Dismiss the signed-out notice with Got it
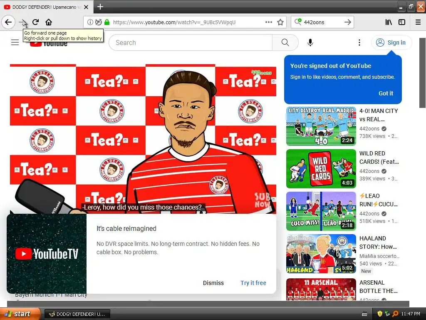 [x=386, y=93]
